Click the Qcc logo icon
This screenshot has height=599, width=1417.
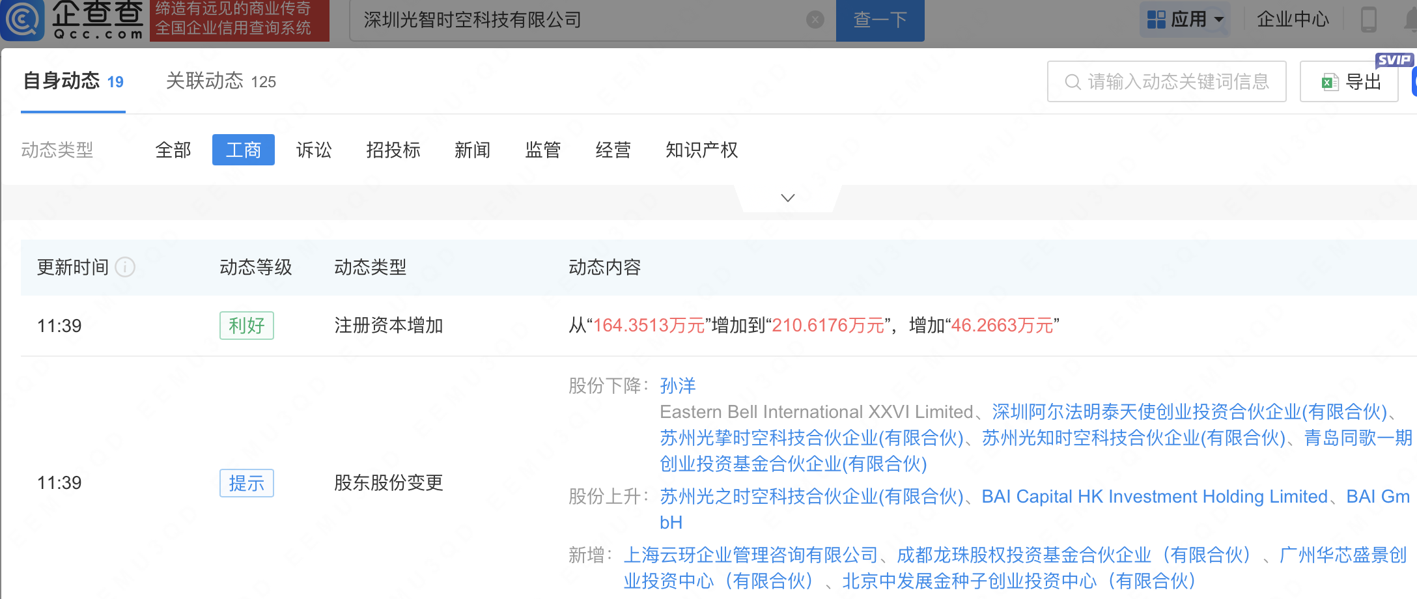click(x=23, y=20)
